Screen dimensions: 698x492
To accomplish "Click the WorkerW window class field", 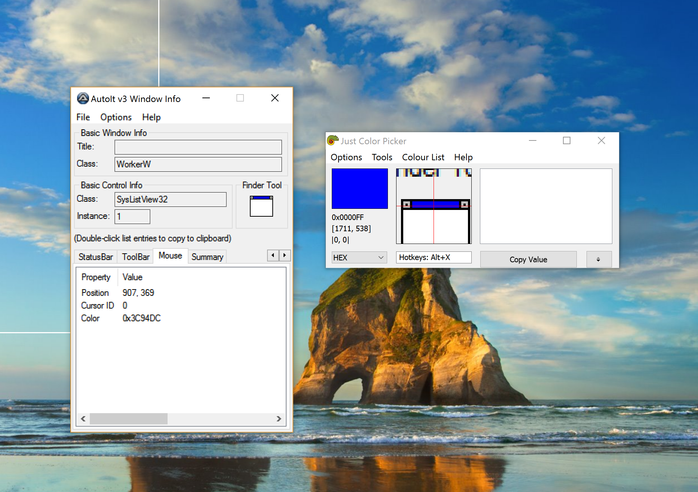I will pyautogui.click(x=198, y=164).
